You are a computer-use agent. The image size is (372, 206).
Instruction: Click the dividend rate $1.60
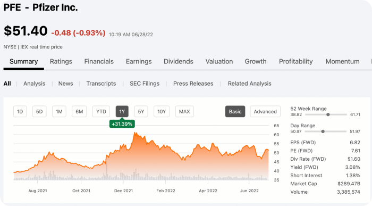pyautogui.click(x=353, y=159)
